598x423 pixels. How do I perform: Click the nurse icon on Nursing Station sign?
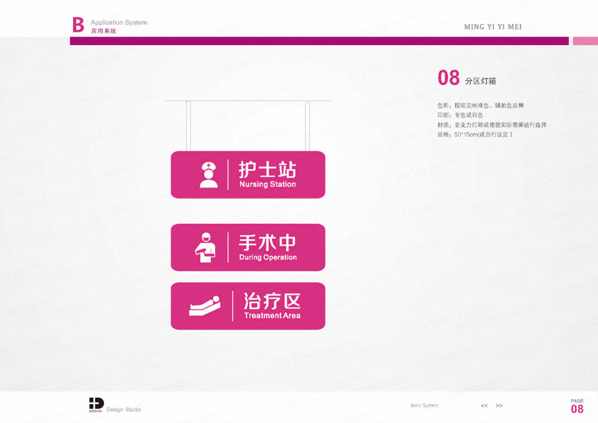(x=208, y=175)
